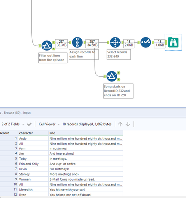The image size is (186, 198).
Task: Click the record number 1 row header
Action: (x=9, y=138)
